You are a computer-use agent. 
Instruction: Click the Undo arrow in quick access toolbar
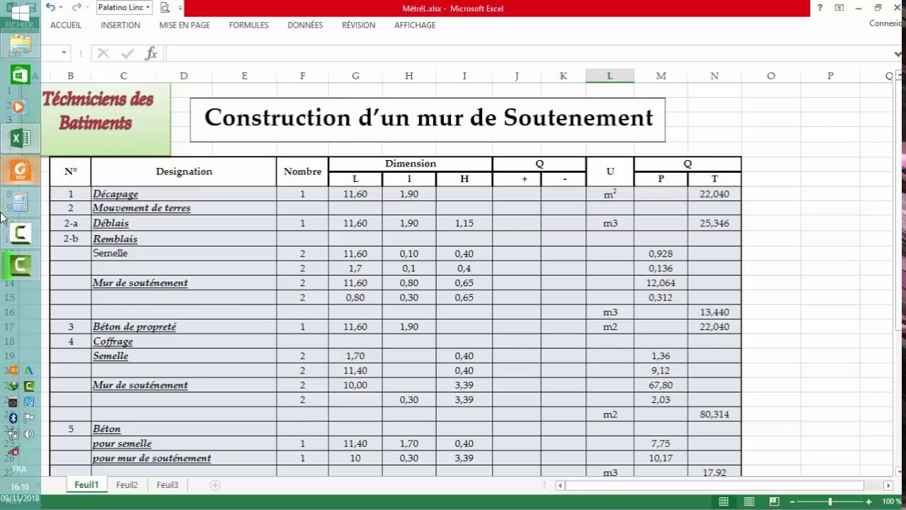(50, 8)
